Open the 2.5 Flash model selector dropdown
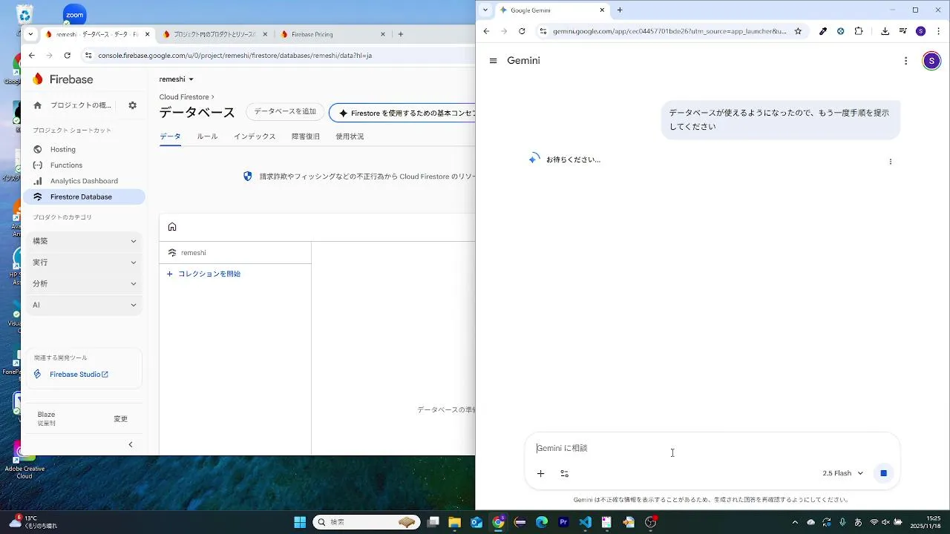 [x=843, y=473]
